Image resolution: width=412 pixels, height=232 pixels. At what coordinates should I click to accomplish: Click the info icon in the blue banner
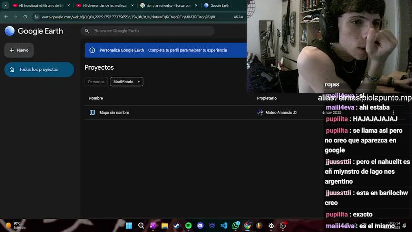[x=92, y=50]
